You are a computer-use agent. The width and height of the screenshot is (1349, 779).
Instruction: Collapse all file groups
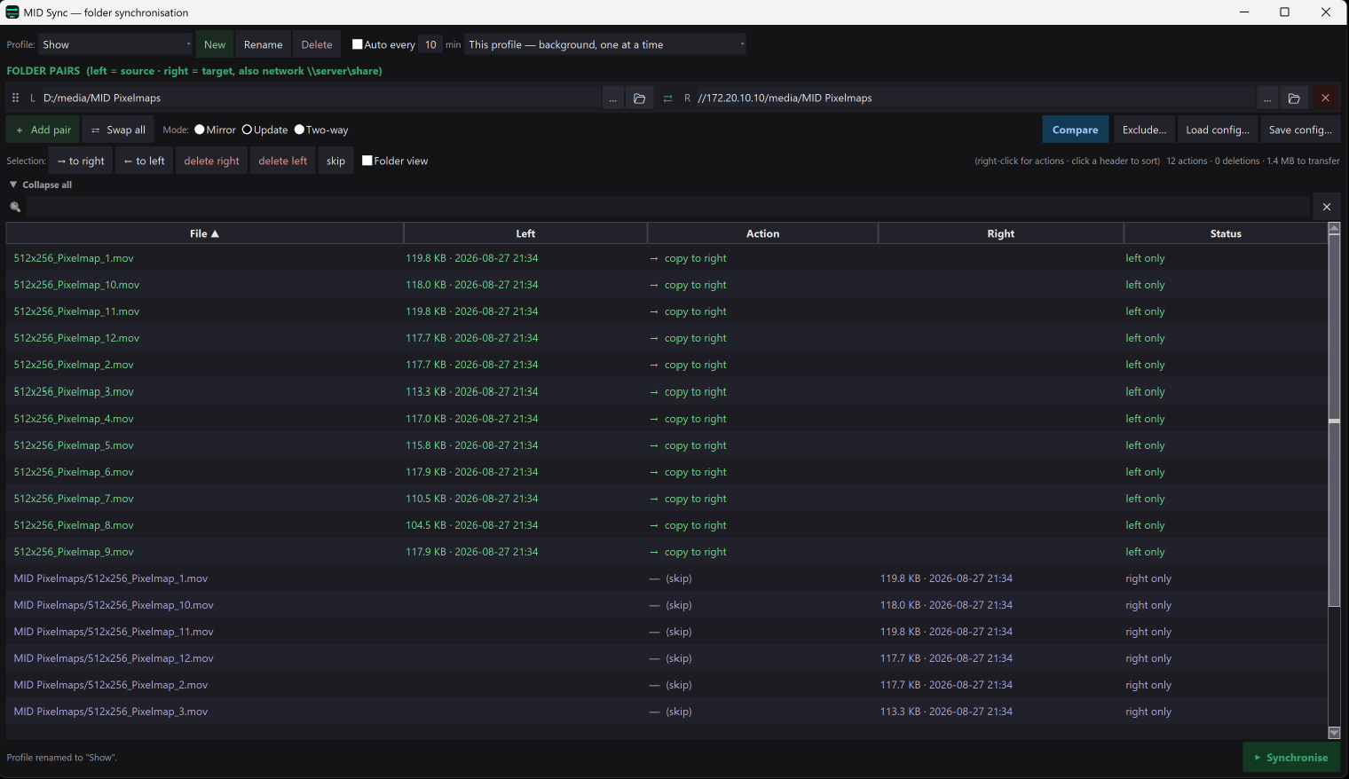(41, 185)
